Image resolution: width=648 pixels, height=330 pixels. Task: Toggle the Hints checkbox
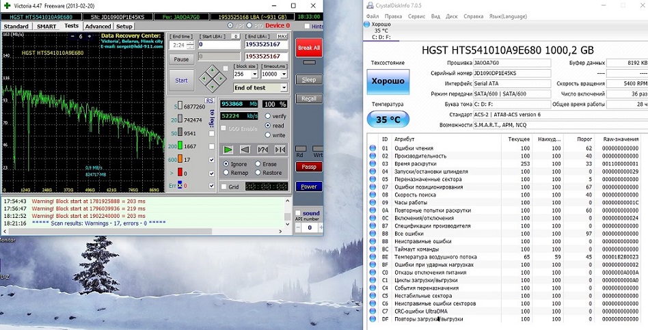pyautogui.click(x=307, y=26)
